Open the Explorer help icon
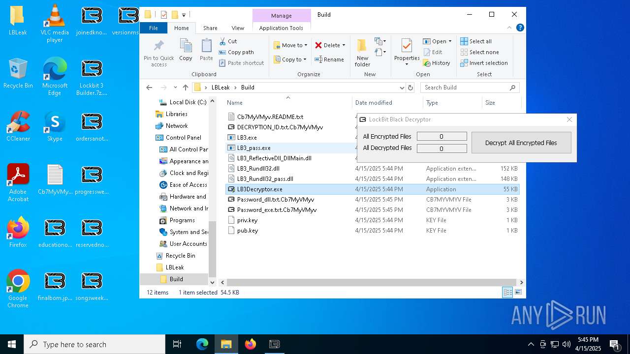Image resolution: width=630 pixels, height=354 pixels. [520, 28]
